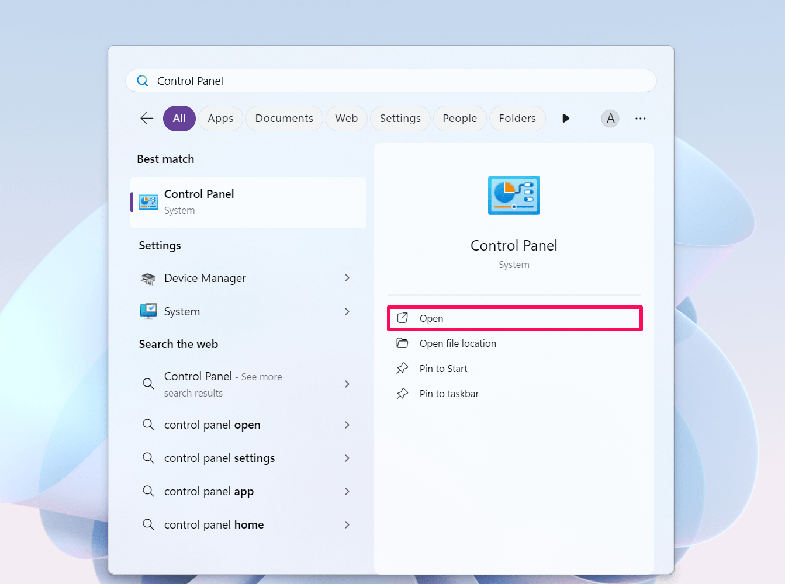Select the Control Panel best match result
The width and height of the screenshot is (785, 584).
pyautogui.click(x=248, y=202)
